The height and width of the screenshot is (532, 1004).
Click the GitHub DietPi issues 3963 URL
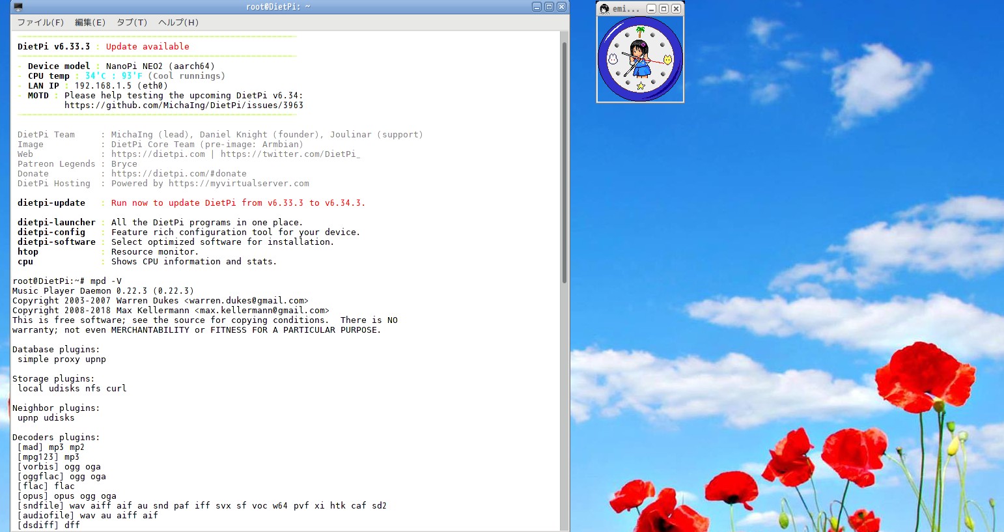(x=184, y=105)
